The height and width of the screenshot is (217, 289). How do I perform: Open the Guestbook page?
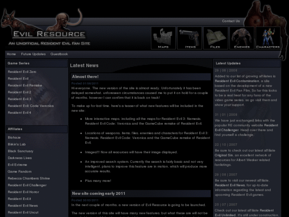click(59, 54)
